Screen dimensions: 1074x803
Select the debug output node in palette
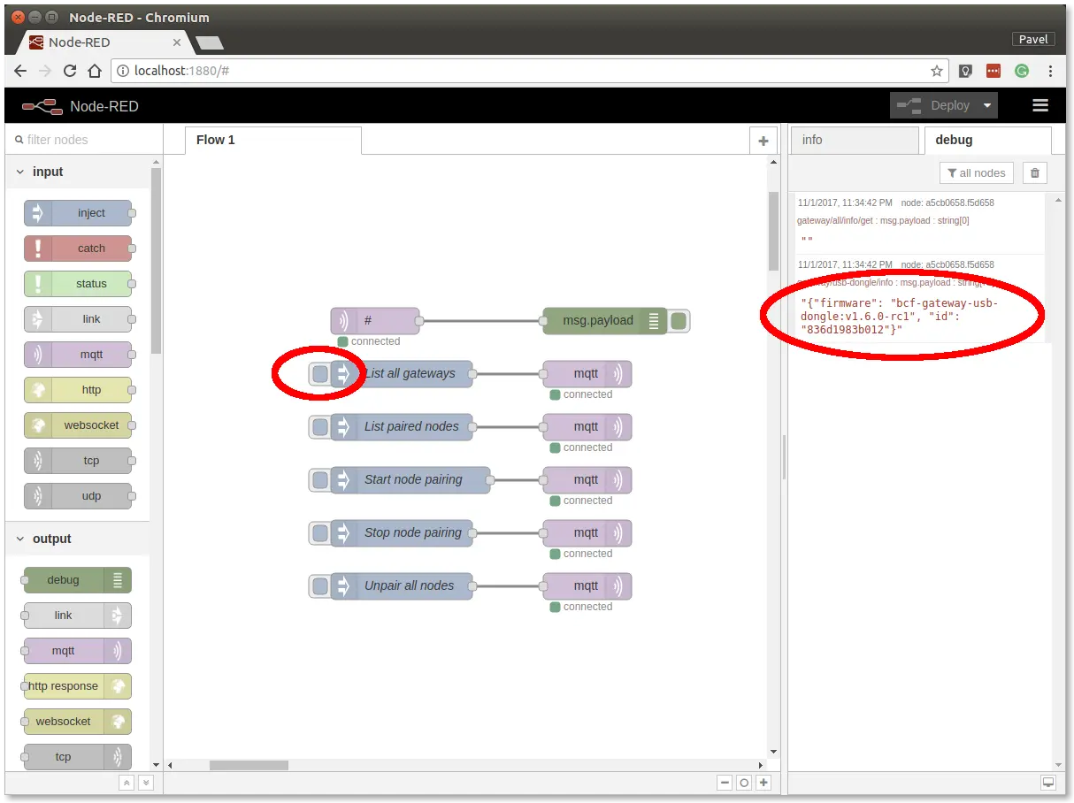tap(78, 580)
